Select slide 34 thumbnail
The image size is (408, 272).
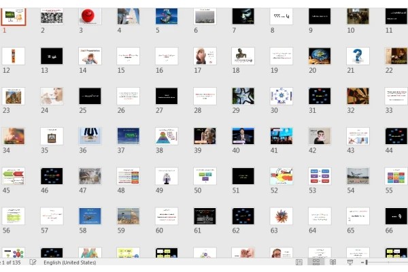coord(14,136)
